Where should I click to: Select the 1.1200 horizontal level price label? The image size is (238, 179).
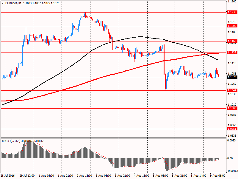(x=232, y=26)
